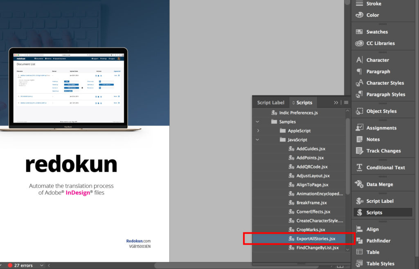Open the Scripts panel flyout menu
419x269 pixels.
pos(346,103)
